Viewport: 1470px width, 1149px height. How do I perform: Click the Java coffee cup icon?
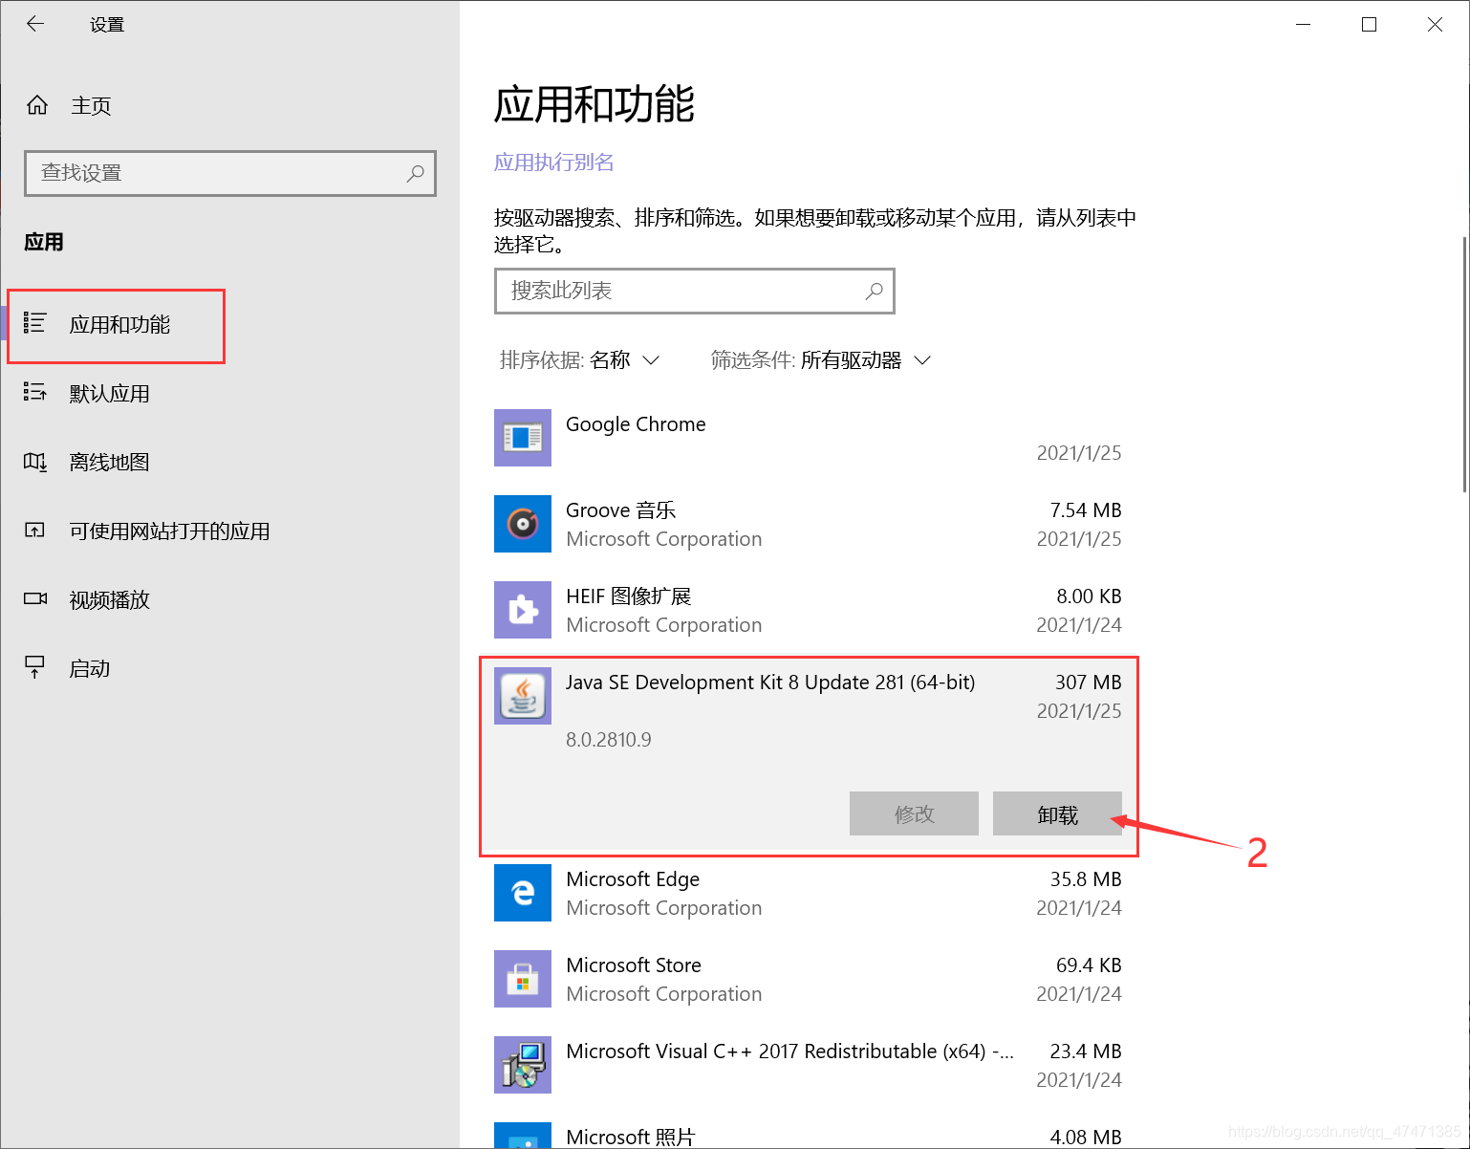click(523, 696)
